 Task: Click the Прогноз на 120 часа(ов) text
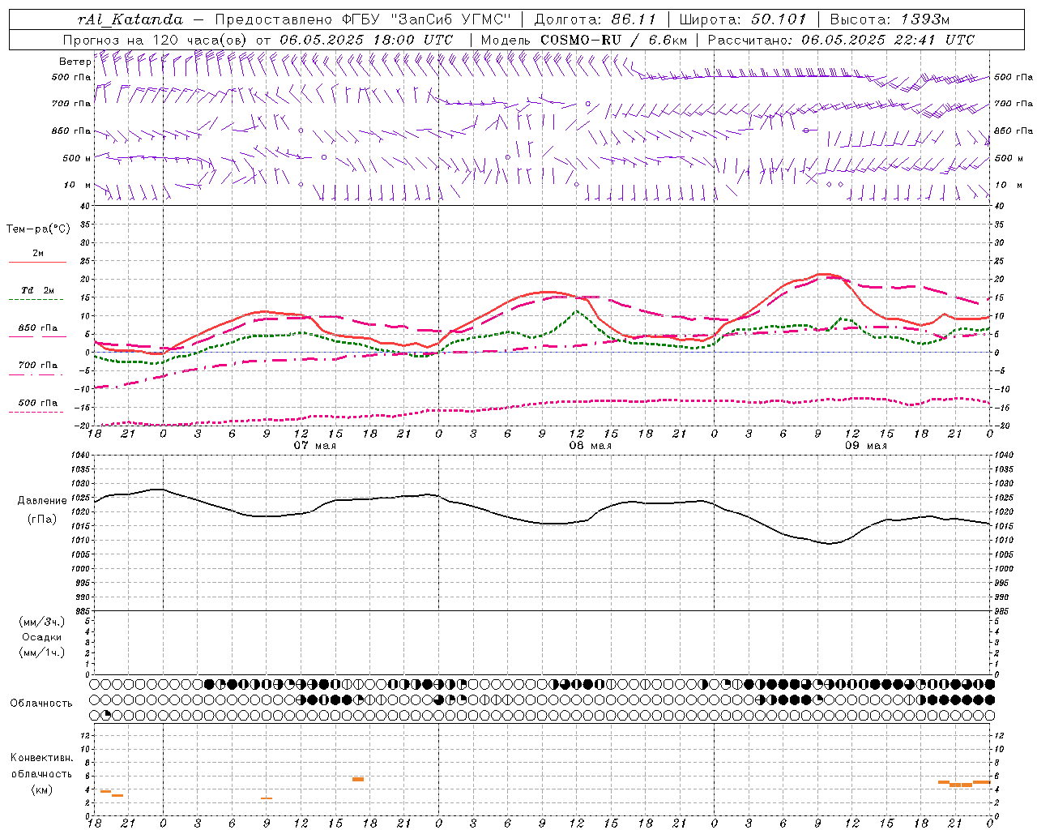(x=156, y=40)
